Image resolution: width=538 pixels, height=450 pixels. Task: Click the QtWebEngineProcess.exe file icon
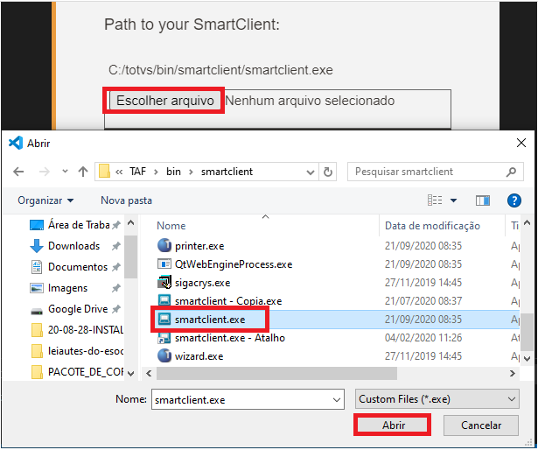[x=164, y=264]
